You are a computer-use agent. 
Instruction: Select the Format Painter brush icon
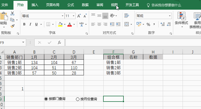pos(12,26)
